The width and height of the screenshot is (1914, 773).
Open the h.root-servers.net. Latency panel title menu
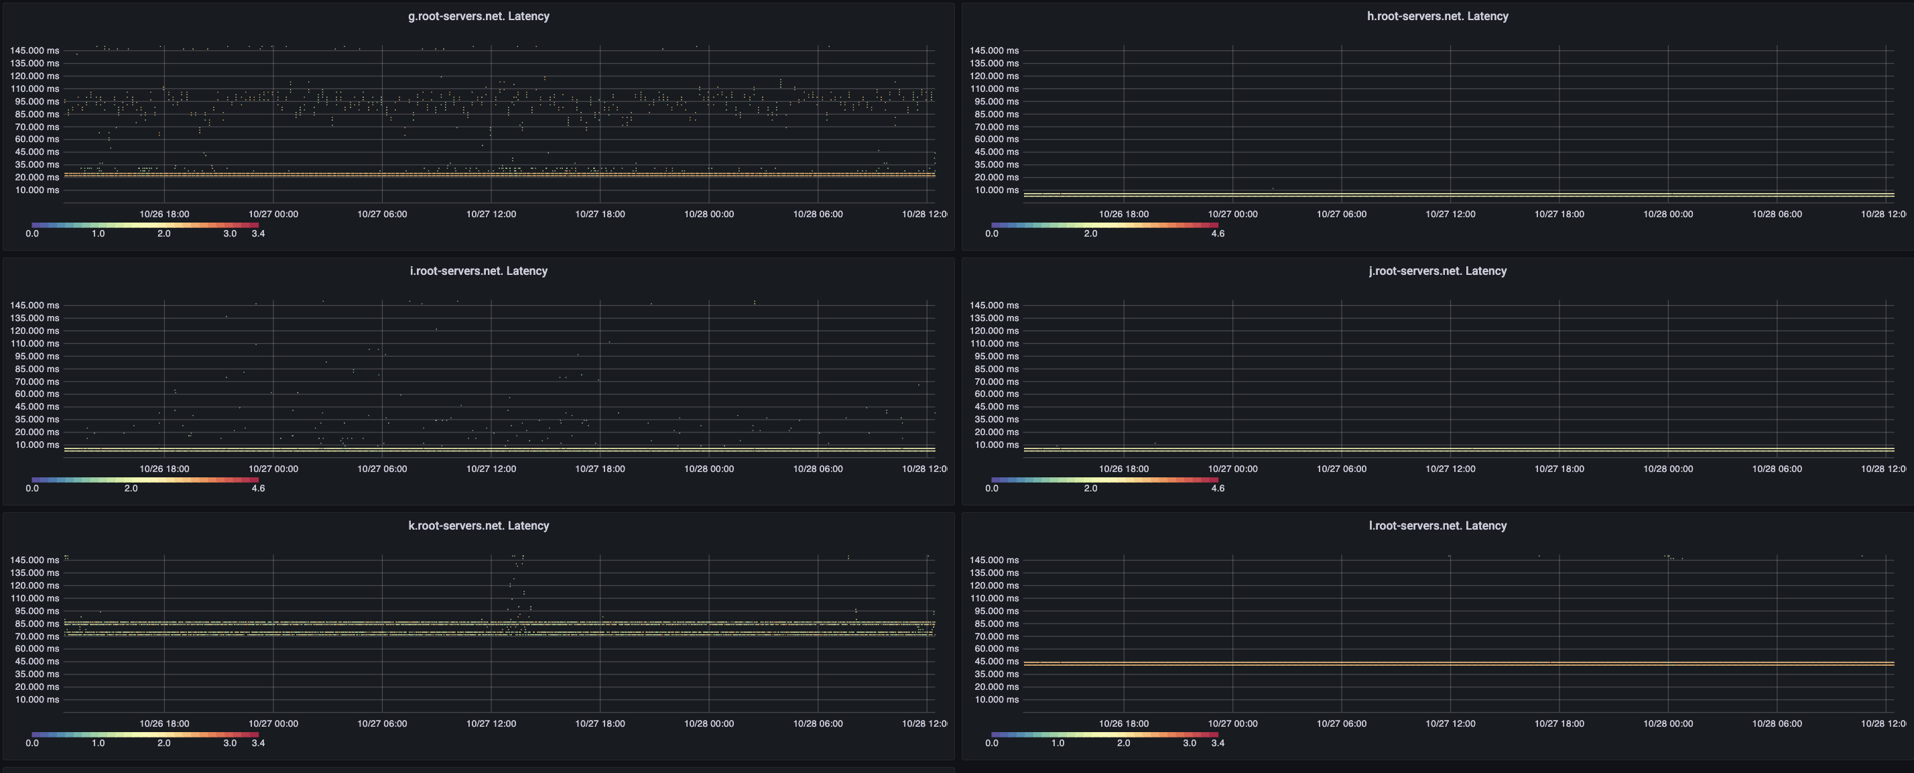coord(1437,16)
